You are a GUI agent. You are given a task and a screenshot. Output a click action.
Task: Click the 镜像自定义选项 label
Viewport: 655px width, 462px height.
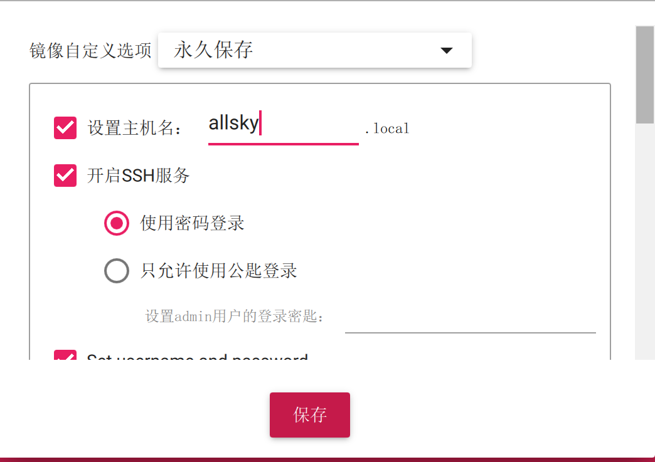pos(90,51)
